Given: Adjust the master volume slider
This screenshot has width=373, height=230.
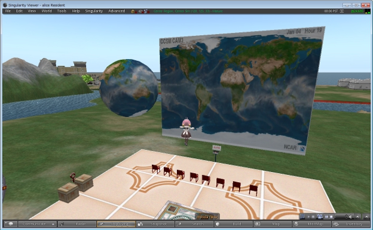Looking at the screenshot, I should point(341,217).
